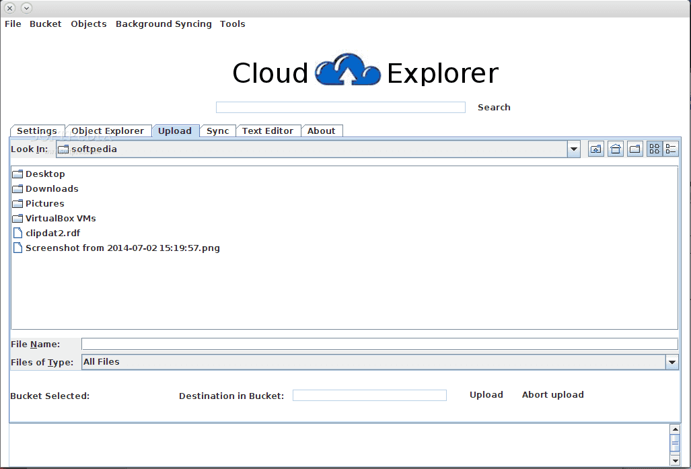Open the Files of Type dropdown
The image size is (691, 469).
click(x=672, y=362)
